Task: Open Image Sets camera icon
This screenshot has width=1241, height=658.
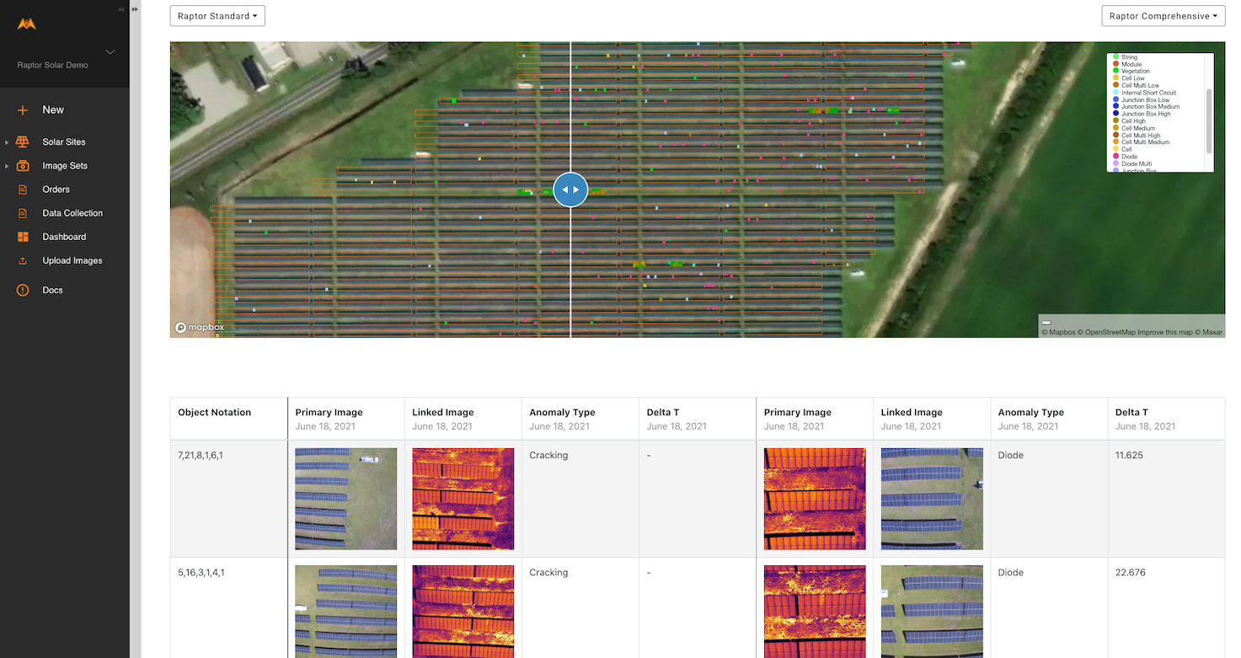Action: [23, 166]
